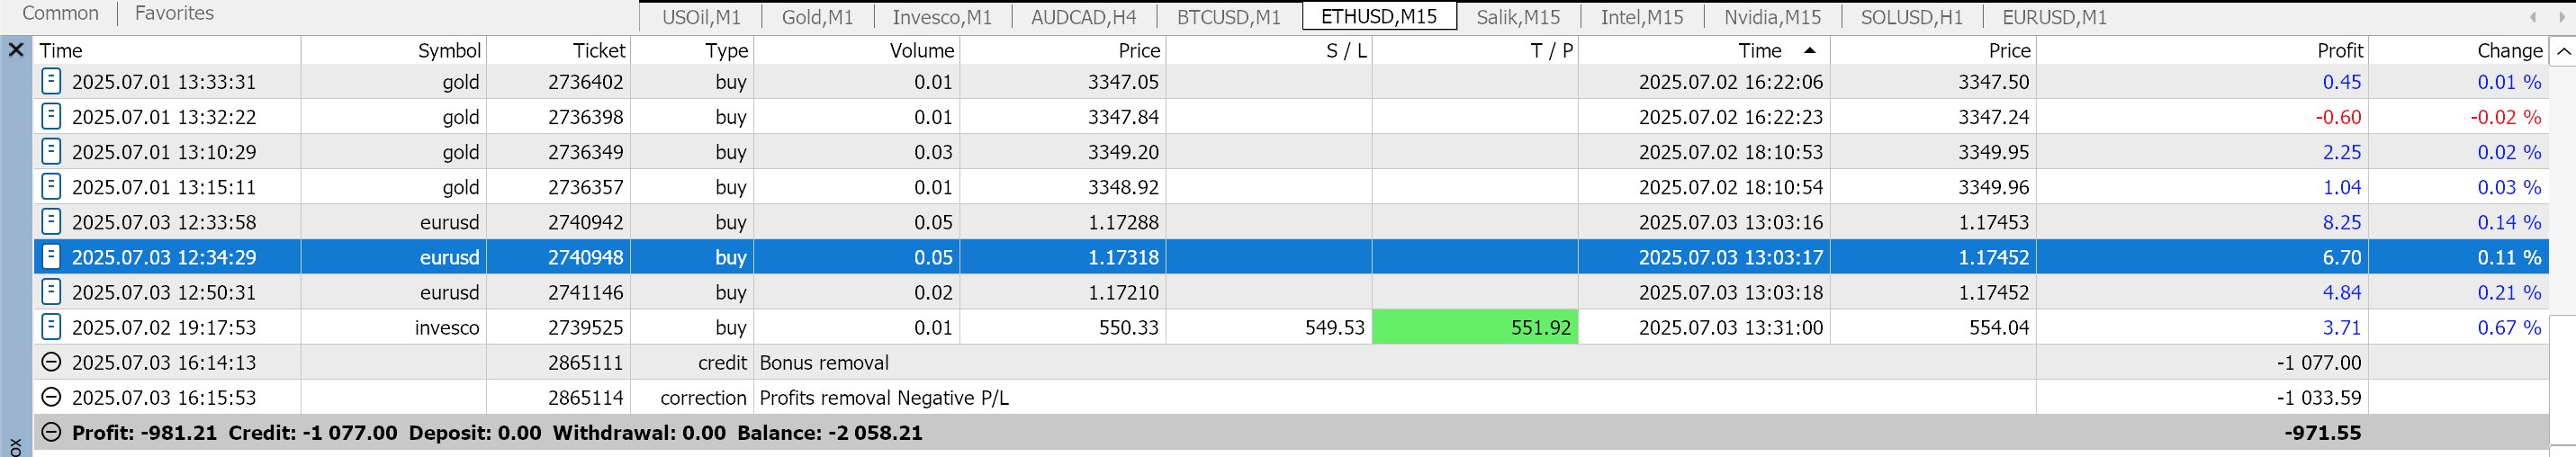This screenshot has width=2576, height=457.
Task: Click the Bonus removal credit icon
Action: coord(51,362)
